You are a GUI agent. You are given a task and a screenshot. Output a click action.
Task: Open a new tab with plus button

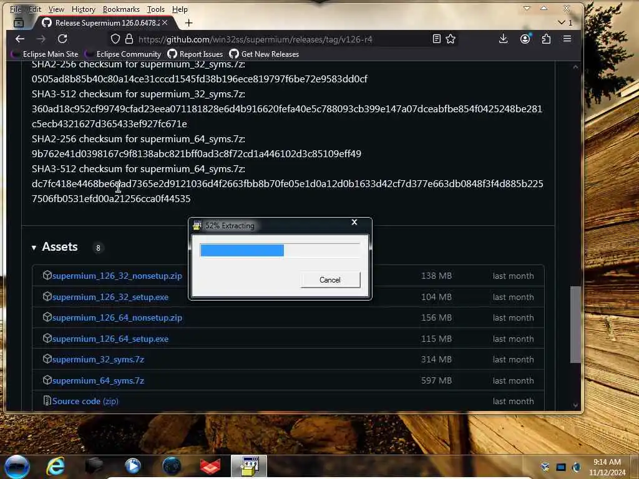point(188,23)
